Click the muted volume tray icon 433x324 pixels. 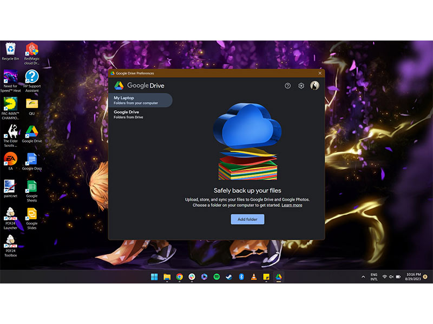point(391,277)
